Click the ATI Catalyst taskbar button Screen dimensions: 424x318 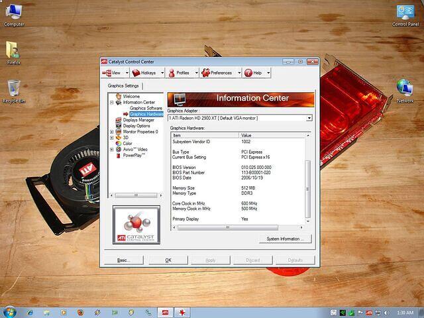165,313
